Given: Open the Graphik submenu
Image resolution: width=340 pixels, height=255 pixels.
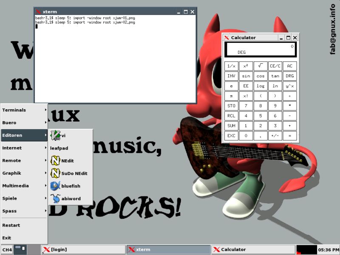Looking at the screenshot, I should click(x=24, y=173).
